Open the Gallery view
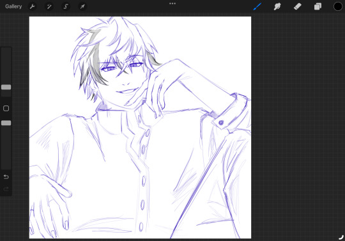The height and width of the screenshot is (241, 345). [x=13, y=6]
